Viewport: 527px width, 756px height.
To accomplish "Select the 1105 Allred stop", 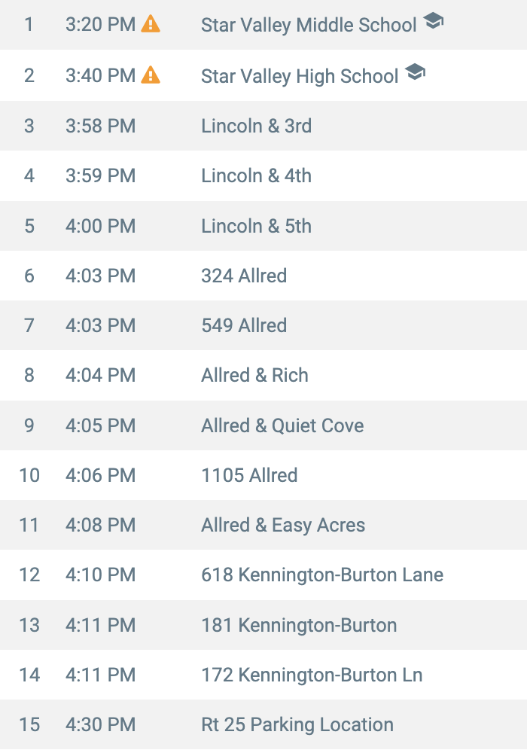I will coord(249,475).
